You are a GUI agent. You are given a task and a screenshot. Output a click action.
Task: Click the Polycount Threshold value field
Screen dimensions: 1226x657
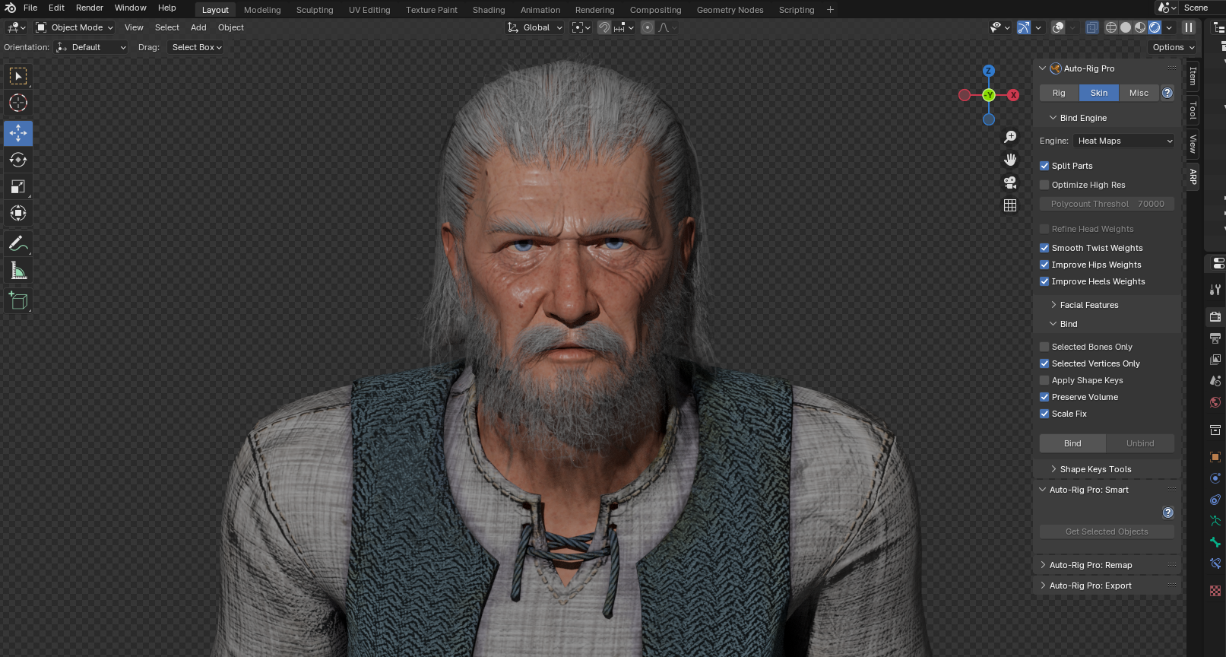(1107, 204)
